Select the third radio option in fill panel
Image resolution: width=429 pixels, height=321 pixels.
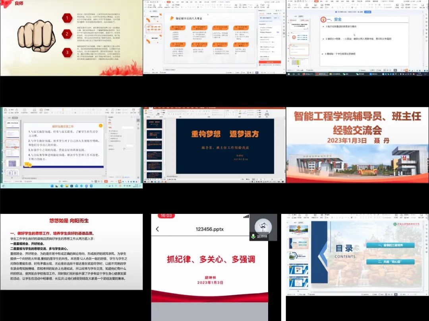coord(110,136)
